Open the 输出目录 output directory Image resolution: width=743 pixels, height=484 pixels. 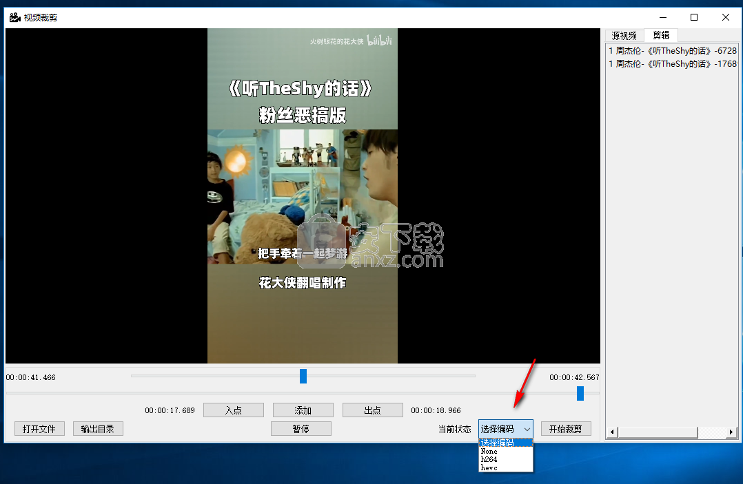click(x=98, y=429)
